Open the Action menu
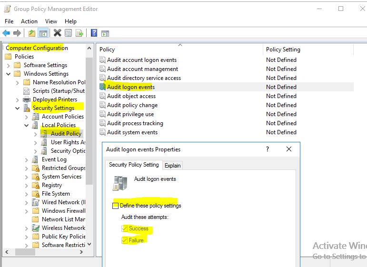Image resolution: width=367 pixels, height=267 pixels. [29, 21]
